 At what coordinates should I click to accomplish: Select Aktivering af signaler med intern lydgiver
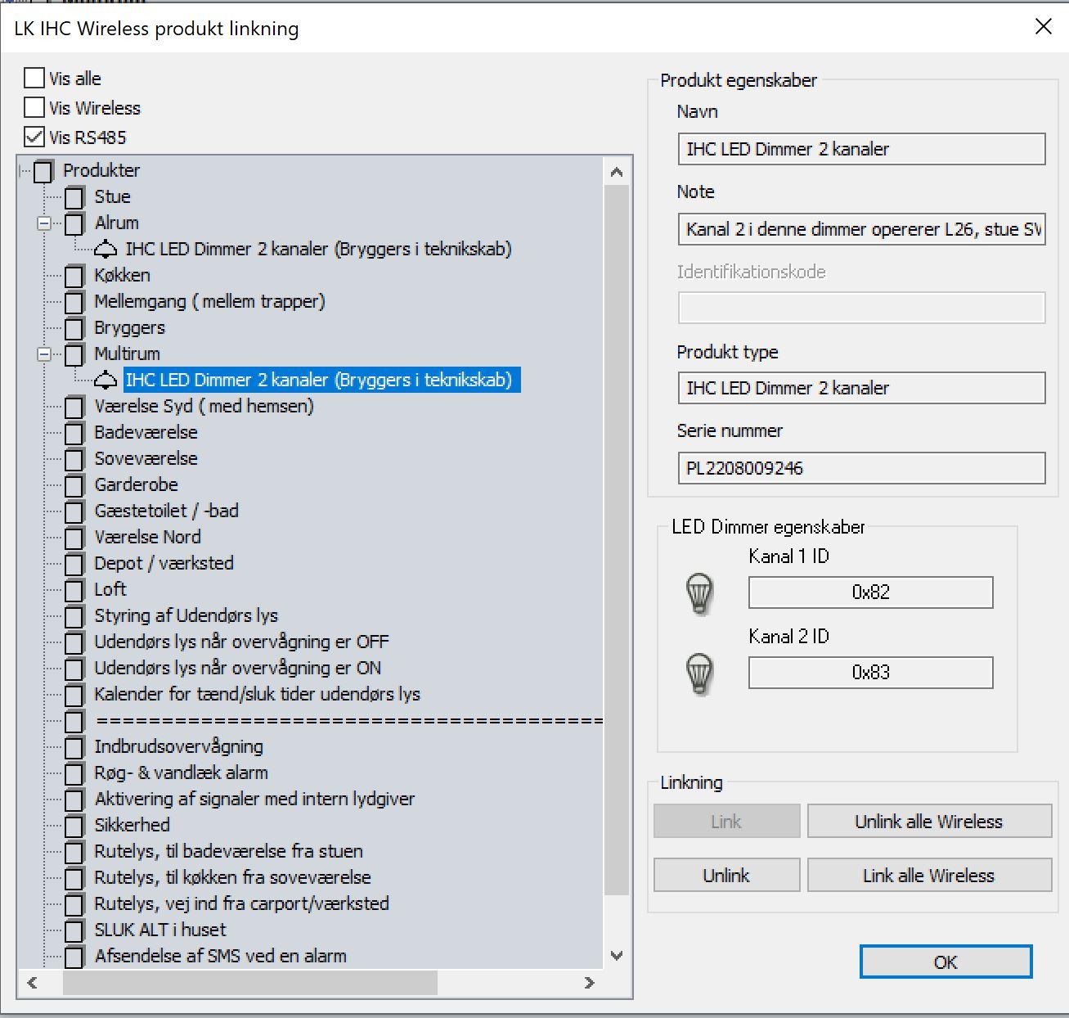[x=254, y=799]
